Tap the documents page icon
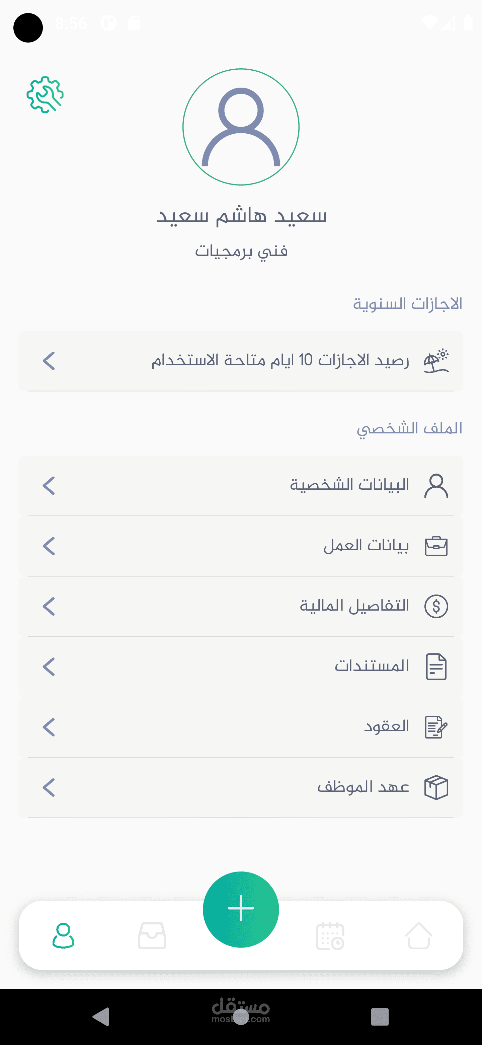Viewport: 482px width, 1045px height. pos(436,667)
